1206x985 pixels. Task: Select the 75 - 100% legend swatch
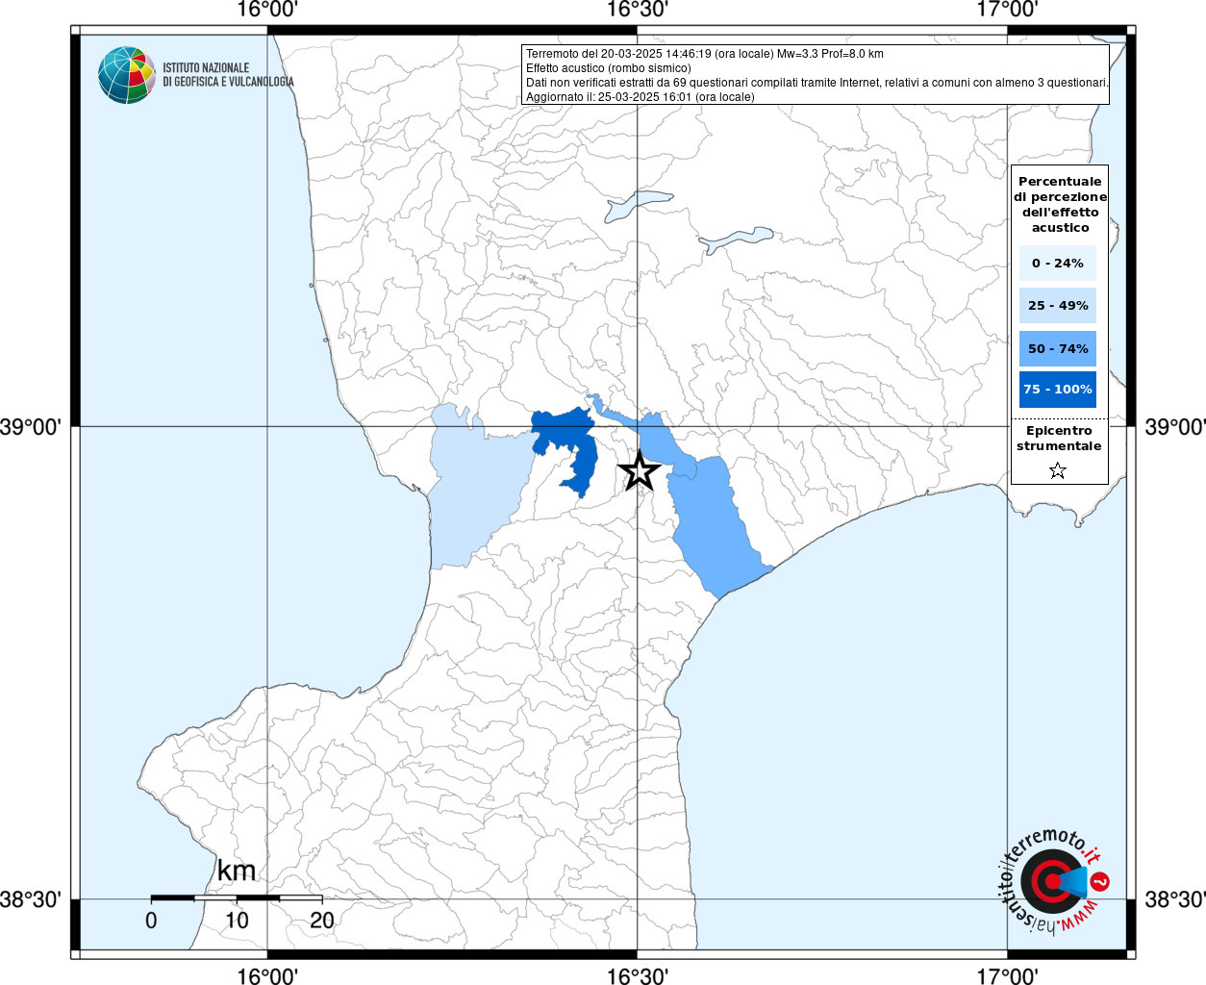coord(1058,390)
